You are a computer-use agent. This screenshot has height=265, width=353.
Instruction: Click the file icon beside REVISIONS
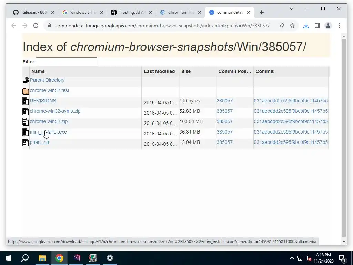click(26, 101)
